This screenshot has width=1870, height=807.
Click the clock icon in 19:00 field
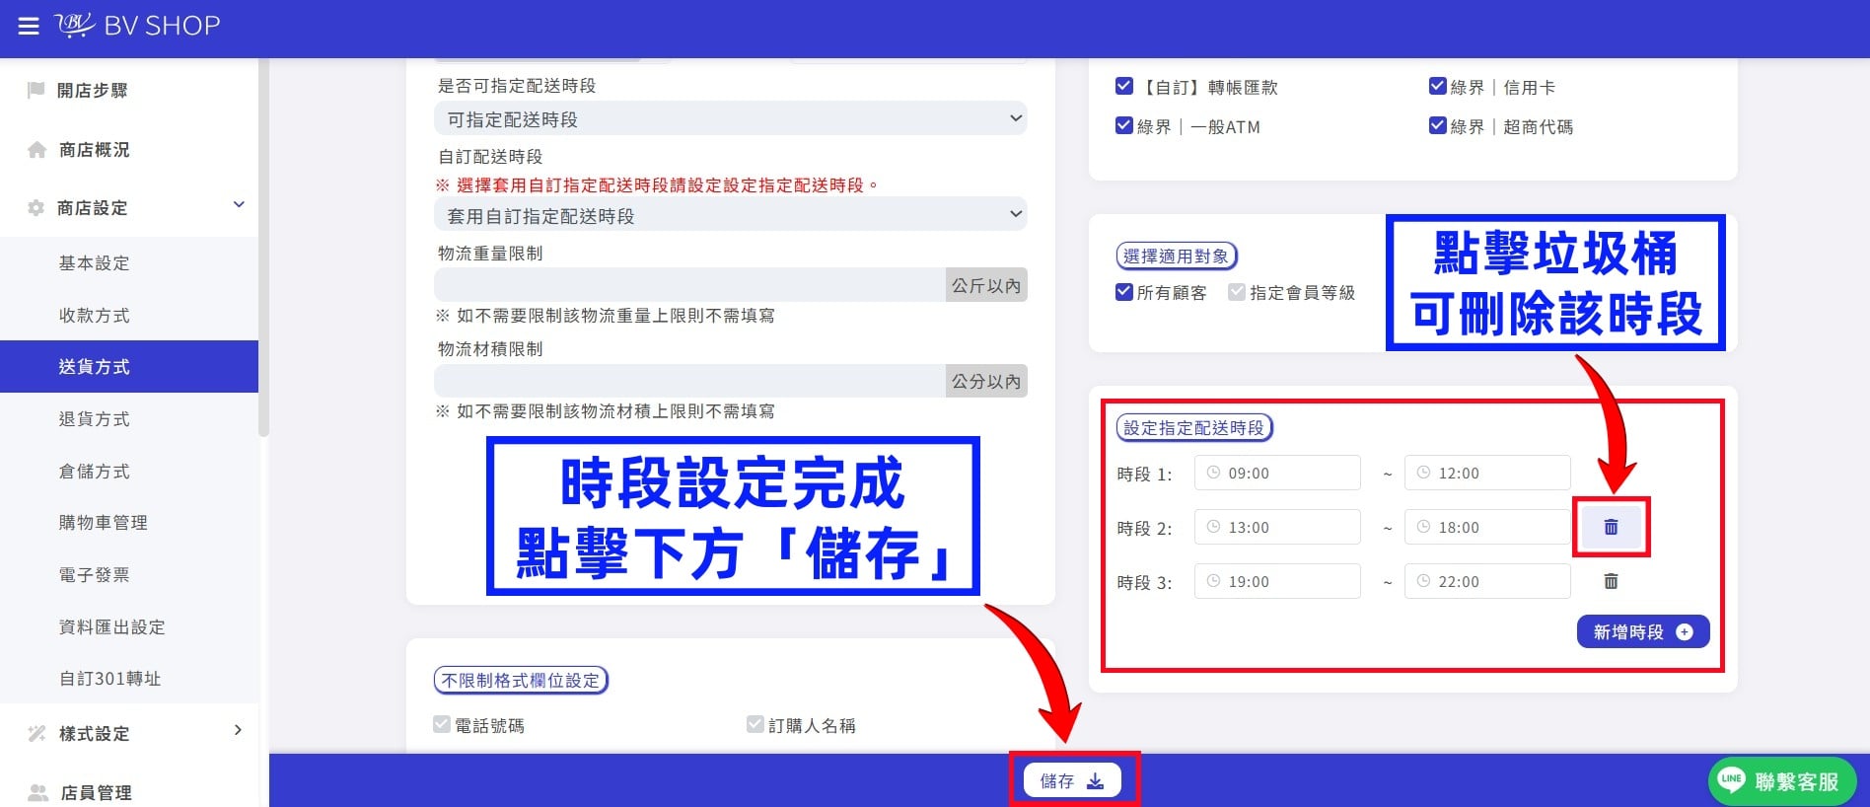pyautogui.click(x=1214, y=581)
